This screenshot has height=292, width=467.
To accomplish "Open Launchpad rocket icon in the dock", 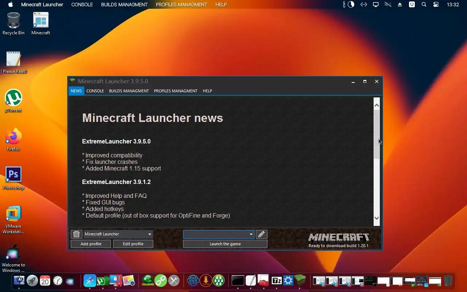I will pos(32,280).
